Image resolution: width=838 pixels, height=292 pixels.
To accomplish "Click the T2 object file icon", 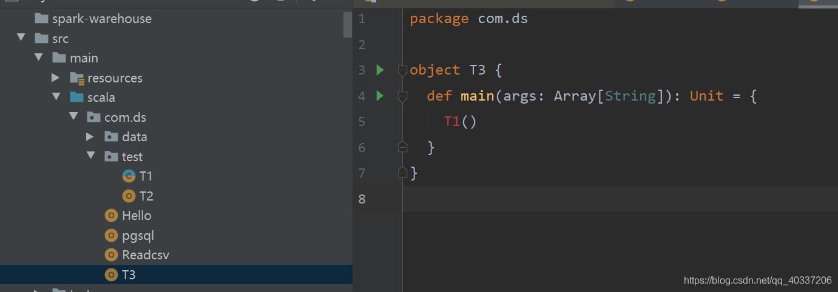I will point(129,196).
